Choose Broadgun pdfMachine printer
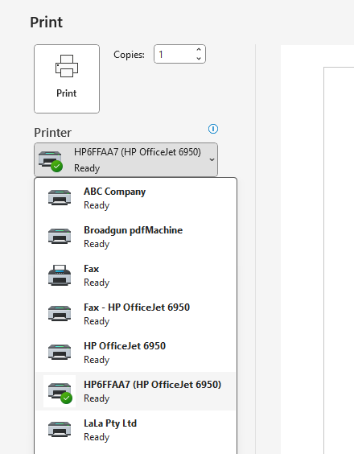354x454 pixels. [x=136, y=237]
